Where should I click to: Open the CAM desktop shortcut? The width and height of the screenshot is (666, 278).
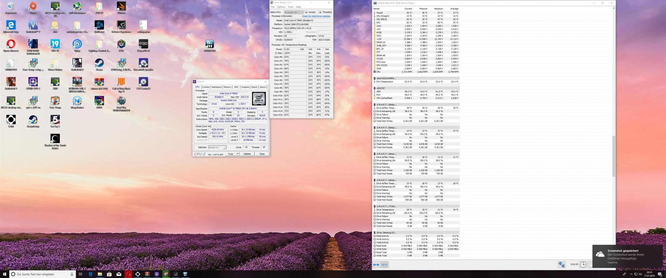coord(11,121)
